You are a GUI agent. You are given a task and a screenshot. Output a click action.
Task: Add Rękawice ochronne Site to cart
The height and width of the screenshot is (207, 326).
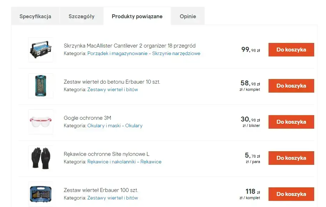pyautogui.click(x=291, y=158)
